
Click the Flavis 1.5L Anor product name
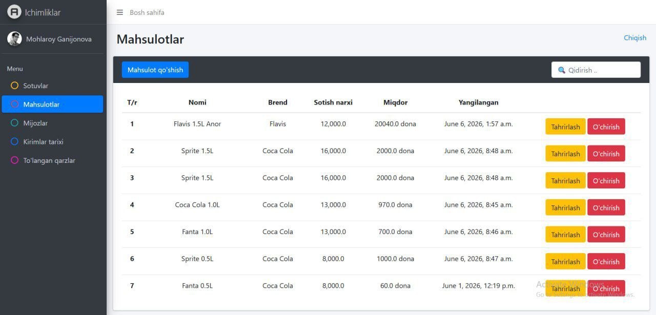197,124
